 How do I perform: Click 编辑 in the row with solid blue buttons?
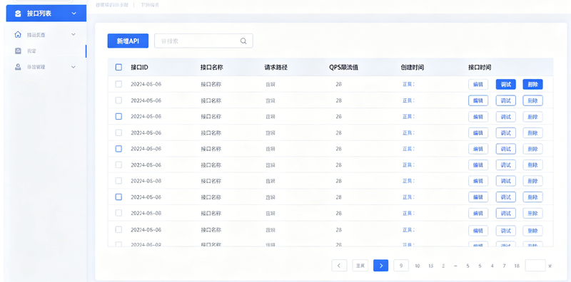pos(478,85)
